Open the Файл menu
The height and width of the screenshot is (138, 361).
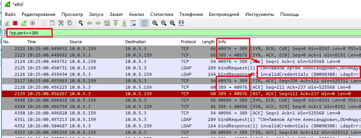[10, 14]
